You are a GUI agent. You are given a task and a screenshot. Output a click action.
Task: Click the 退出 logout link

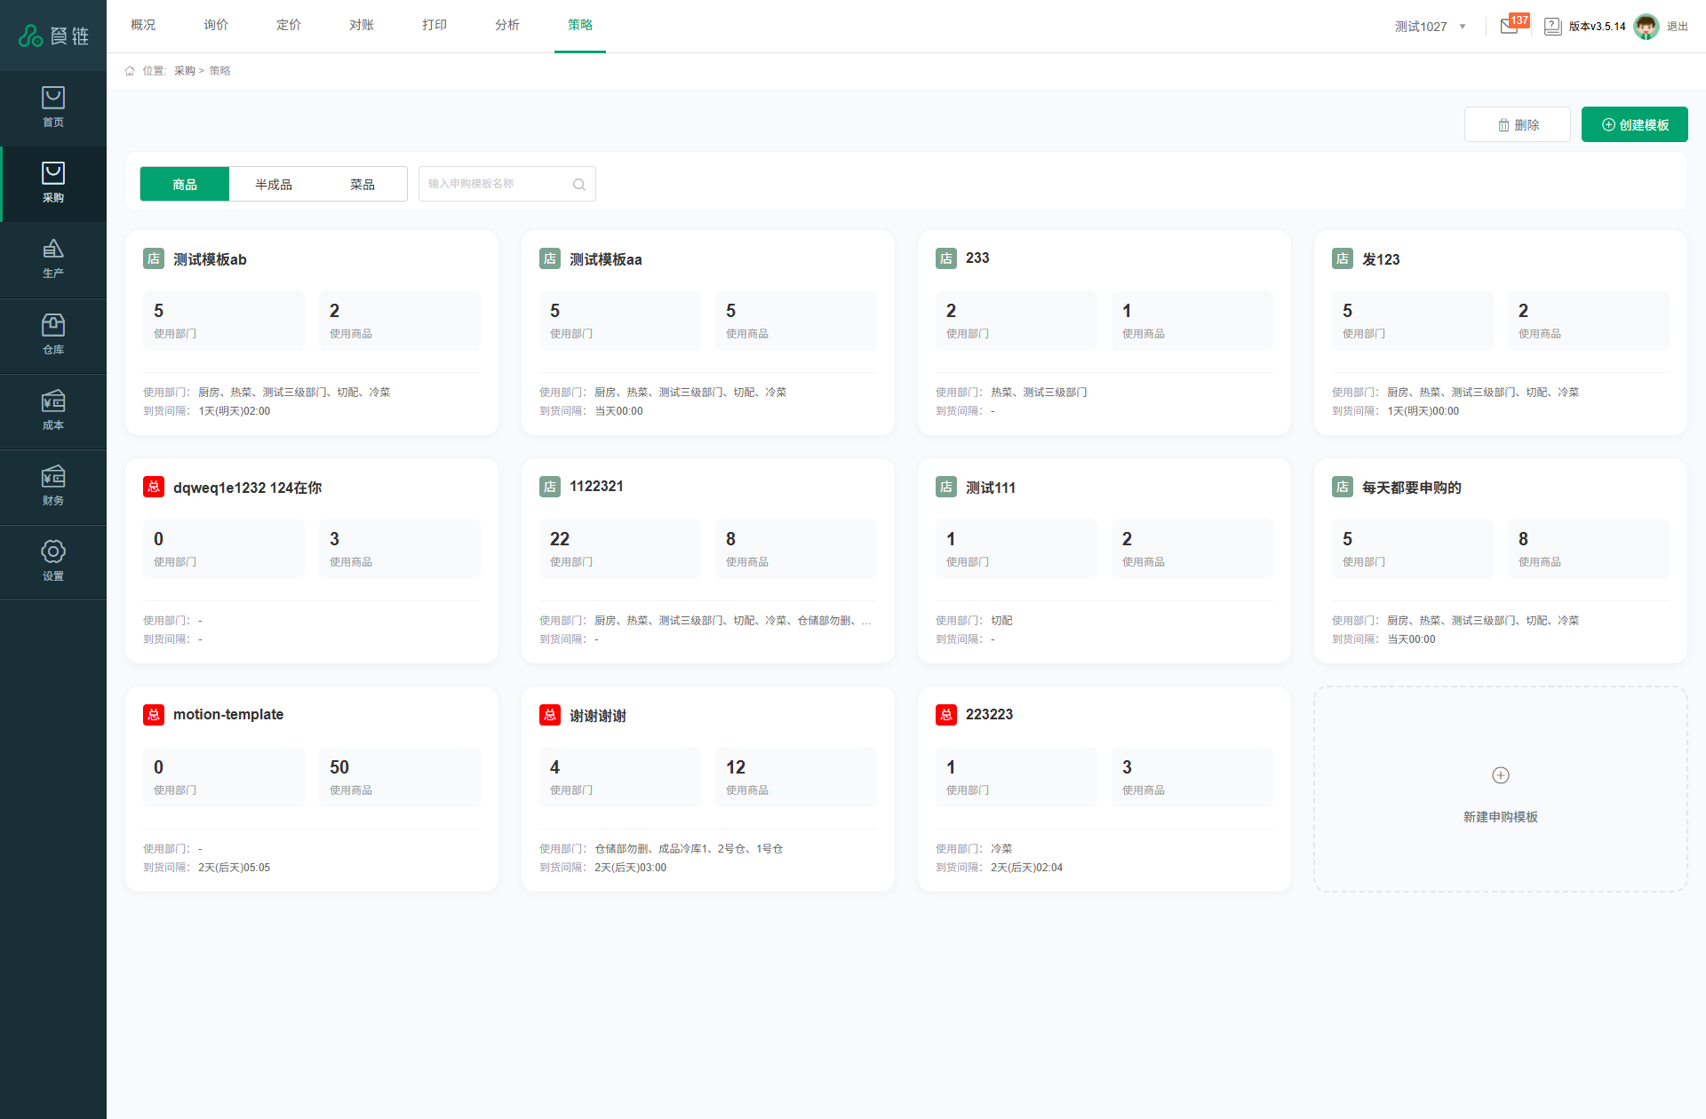(x=1677, y=27)
